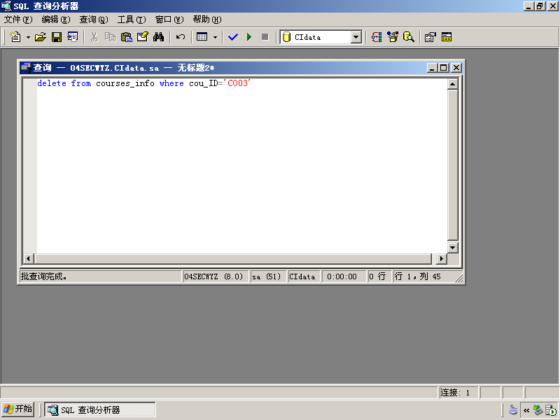This screenshot has width=560, height=420.
Task: Execute the query with the green play button
Action: (x=249, y=37)
